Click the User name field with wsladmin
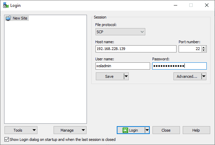The image size is (215, 145). point(123,66)
